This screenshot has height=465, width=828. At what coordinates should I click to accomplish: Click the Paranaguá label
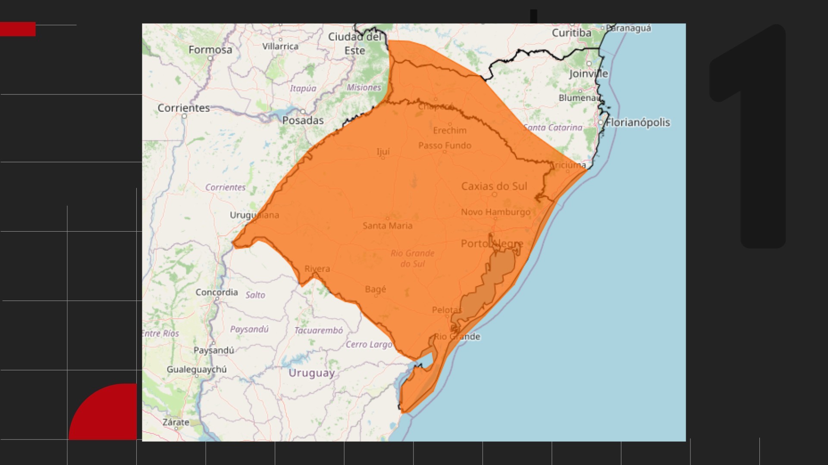pos(628,28)
